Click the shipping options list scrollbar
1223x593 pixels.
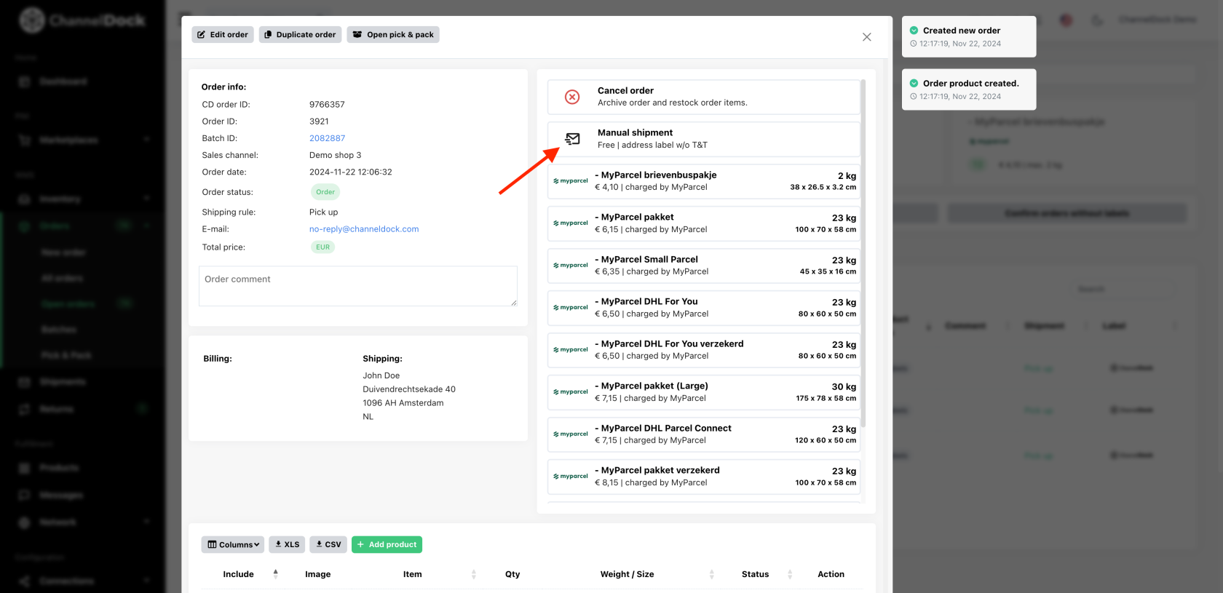click(x=863, y=253)
